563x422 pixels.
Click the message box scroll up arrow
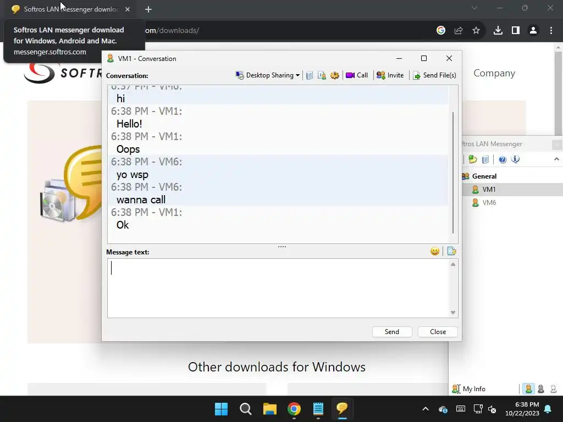point(453,264)
